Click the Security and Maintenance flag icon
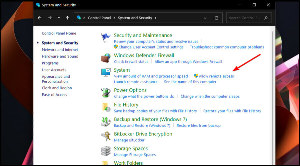The height and width of the screenshot is (166, 300). pyautogui.click(x=106, y=38)
